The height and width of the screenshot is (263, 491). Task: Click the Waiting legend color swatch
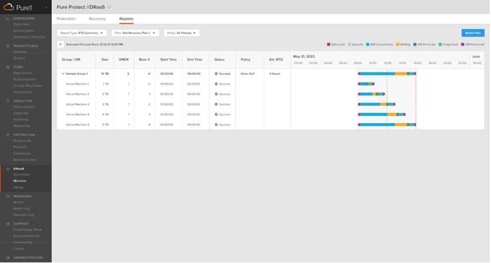click(397, 44)
